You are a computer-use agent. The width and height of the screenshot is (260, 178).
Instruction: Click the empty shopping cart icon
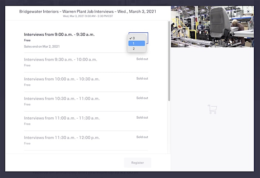click(x=212, y=109)
